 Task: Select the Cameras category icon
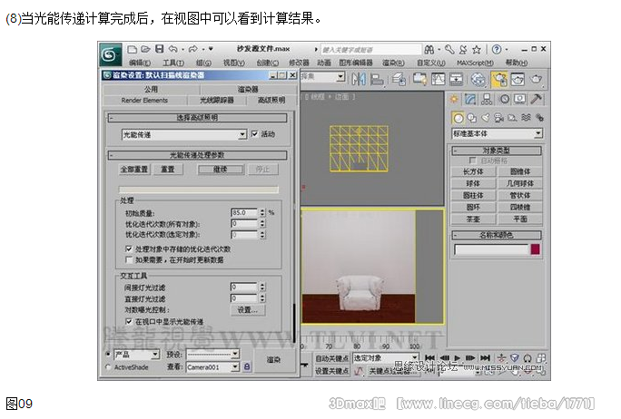(x=498, y=118)
